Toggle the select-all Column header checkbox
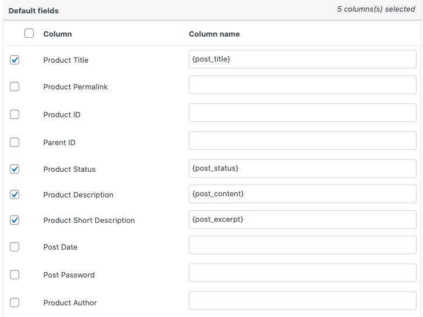 pyautogui.click(x=29, y=34)
